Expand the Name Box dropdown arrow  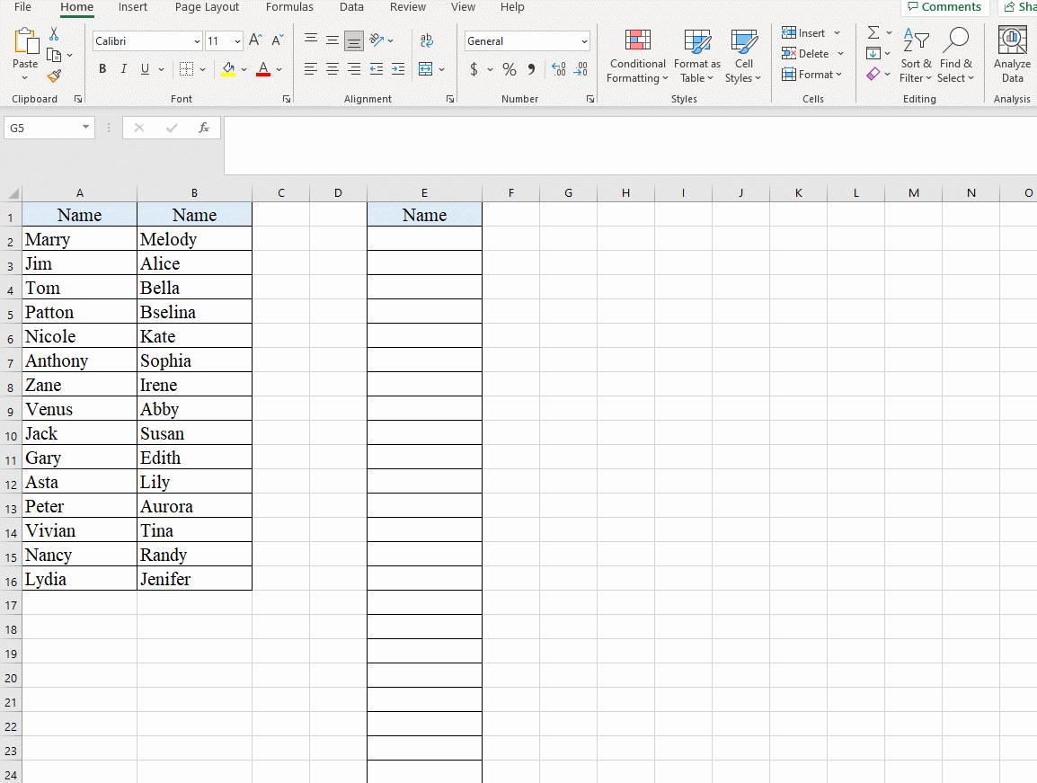point(86,128)
